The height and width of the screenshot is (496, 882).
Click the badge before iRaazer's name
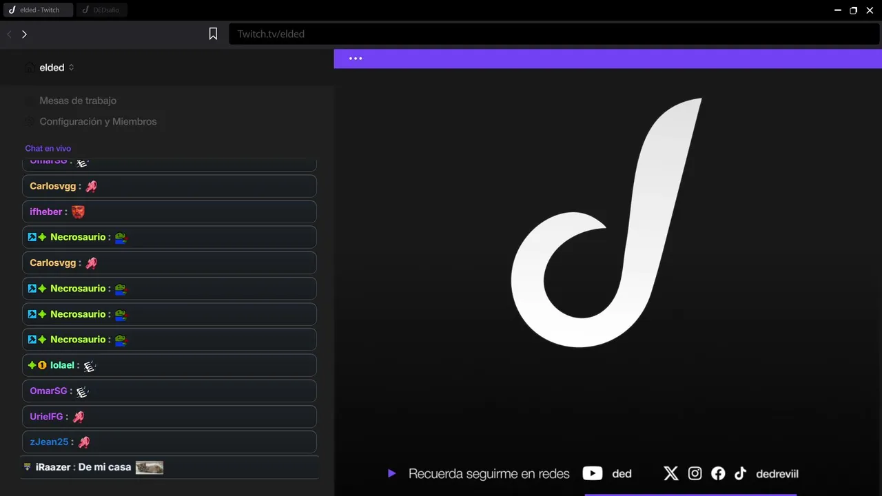click(28, 467)
